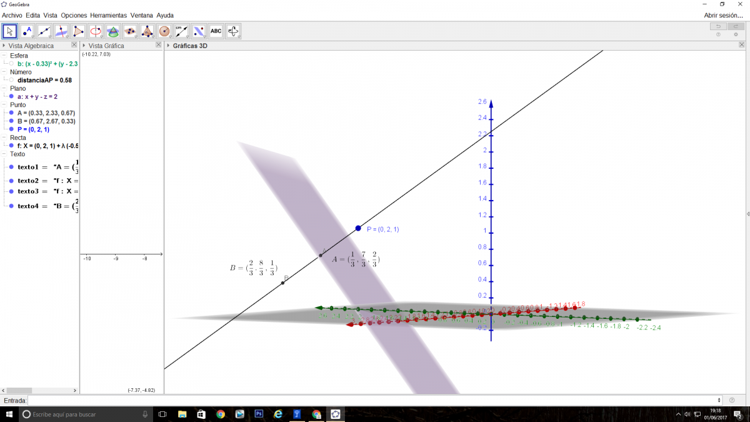Select the Point tool in toolbar
The height and width of the screenshot is (422, 750).
pos(27,31)
